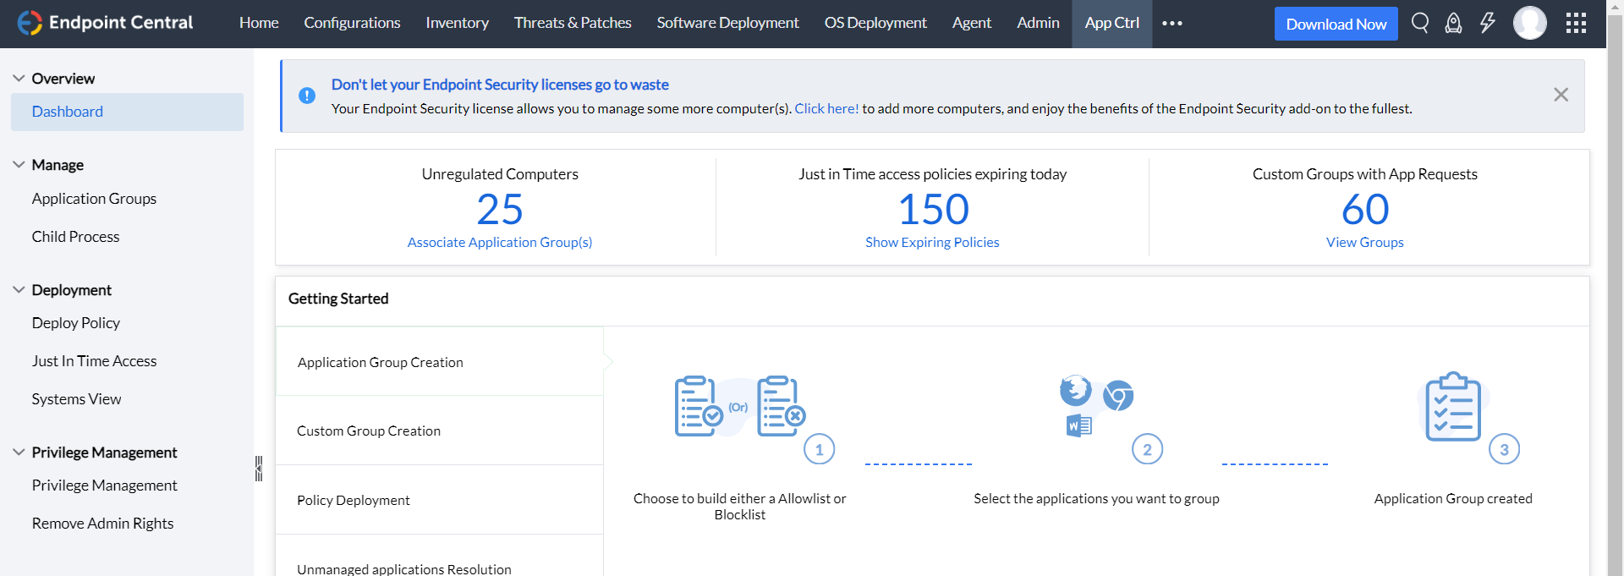
Task: Click the blue info icon in banner
Action: pos(307,96)
